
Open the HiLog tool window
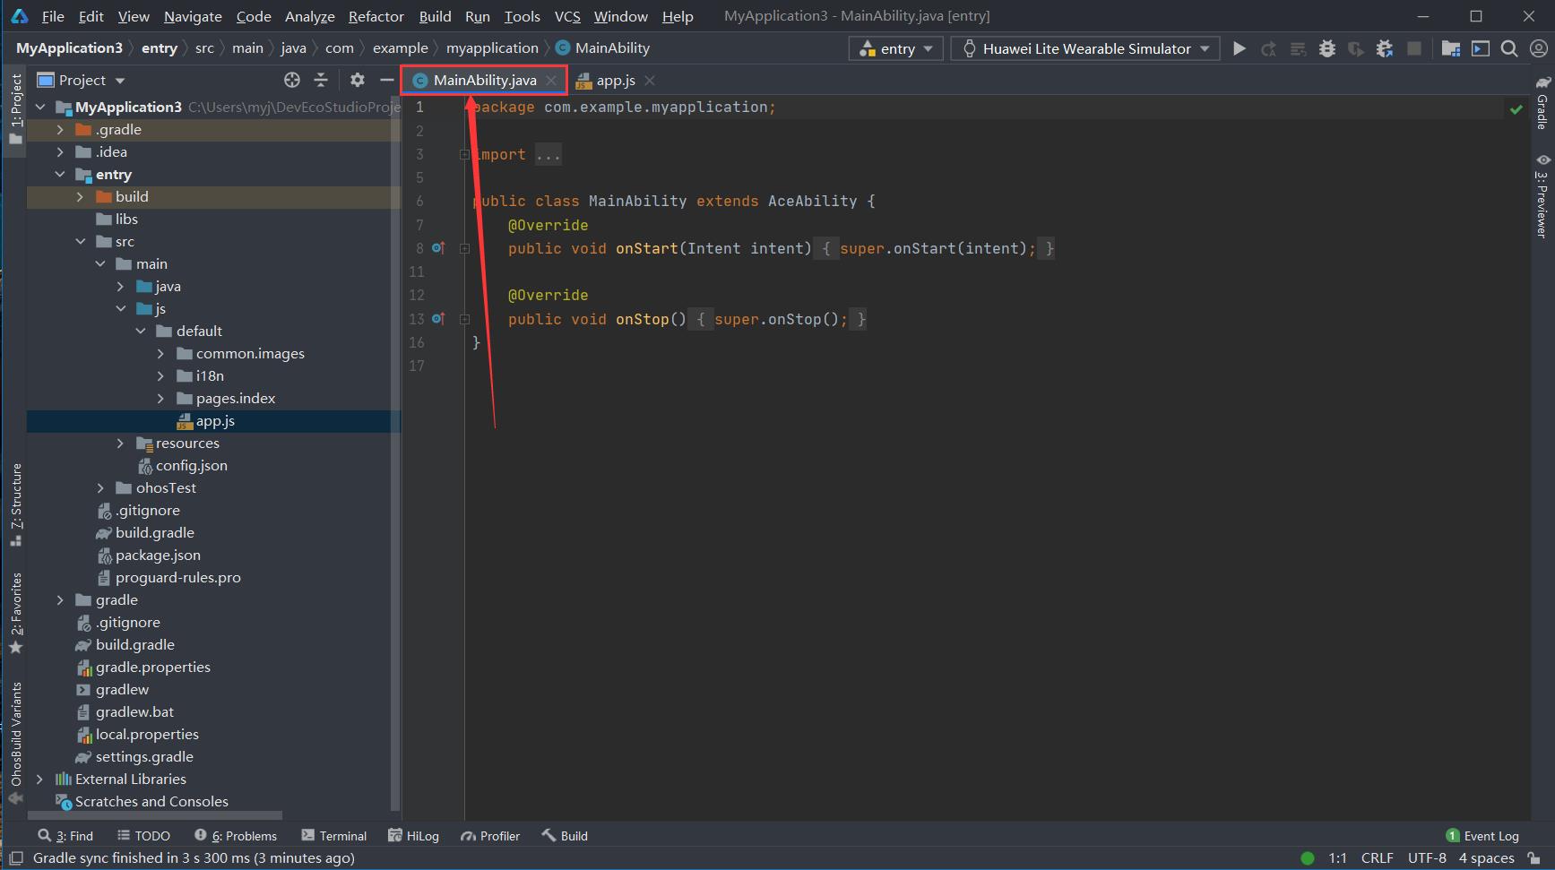(413, 836)
